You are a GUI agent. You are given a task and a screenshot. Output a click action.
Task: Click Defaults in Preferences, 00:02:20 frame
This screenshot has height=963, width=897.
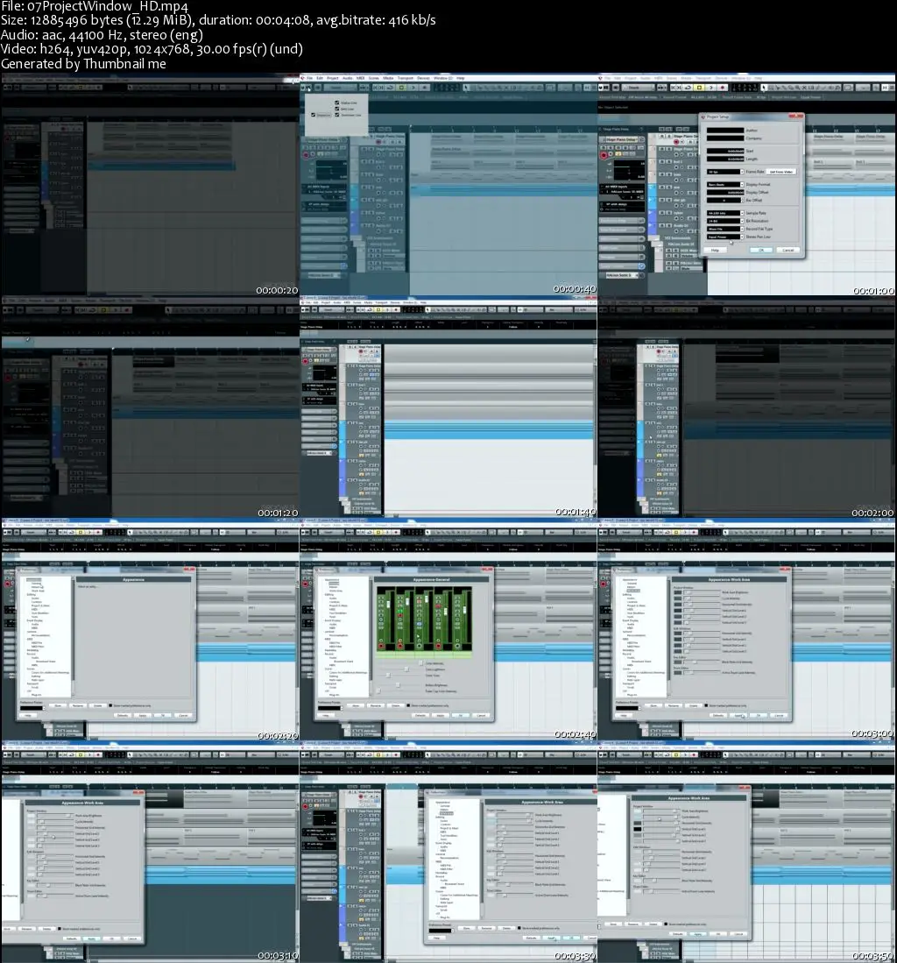pyautogui.click(x=122, y=716)
